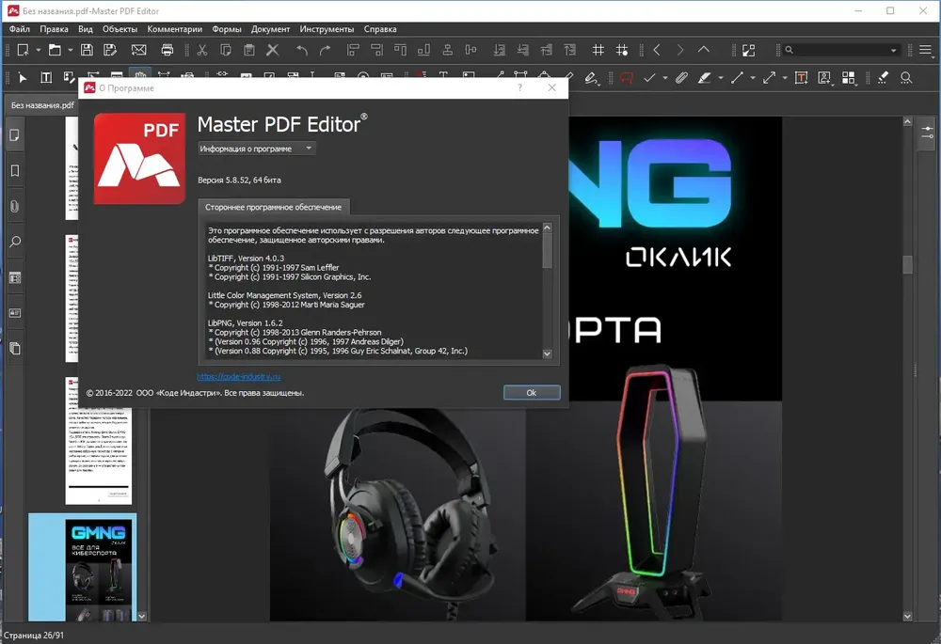Screen dimensions: 941x644
Task: Click the highlight marker tool
Action: click(x=705, y=78)
